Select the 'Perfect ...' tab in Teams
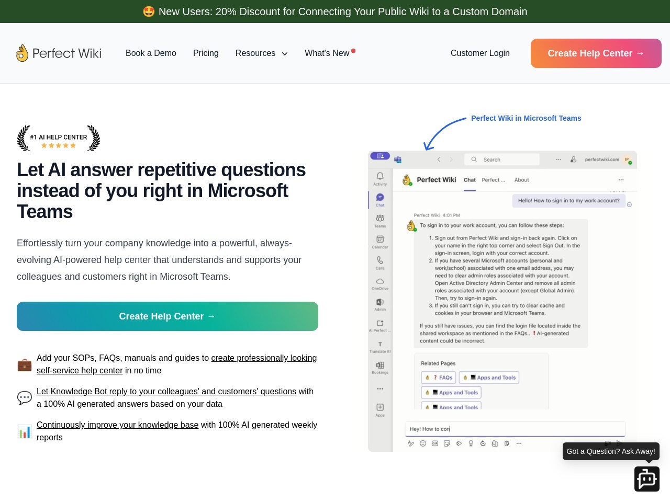670x502 pixels. pos(493,180)
